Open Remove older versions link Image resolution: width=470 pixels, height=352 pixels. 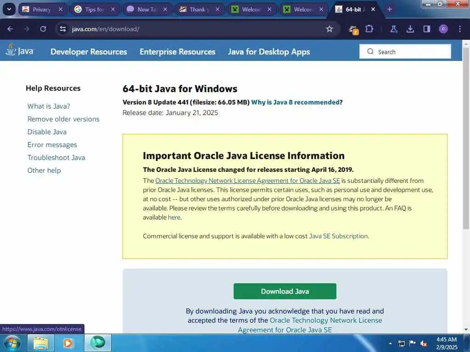pos(63,119)
